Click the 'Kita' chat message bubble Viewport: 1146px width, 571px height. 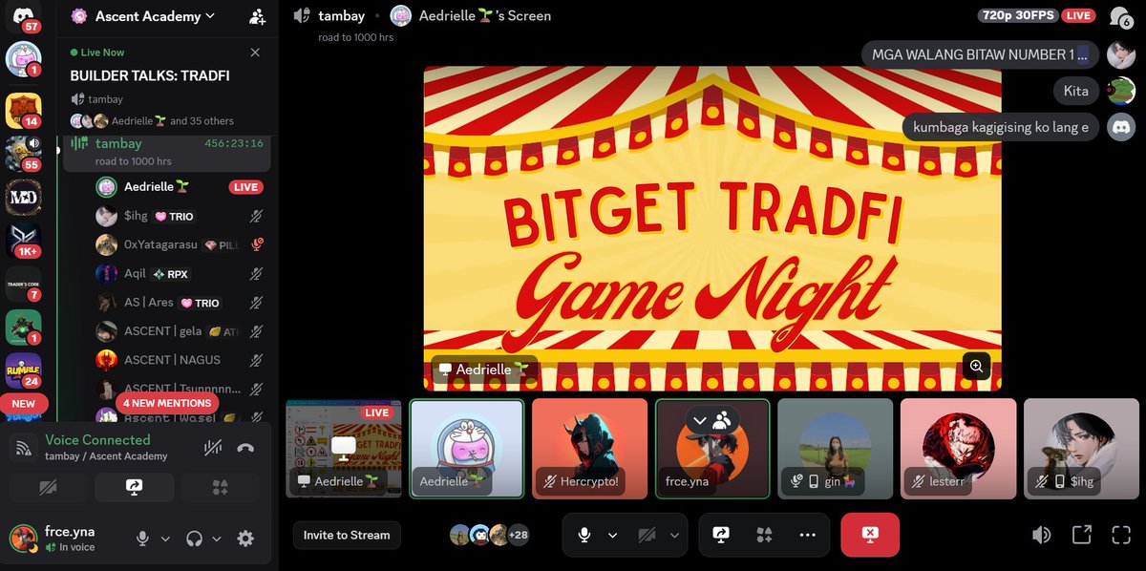tap(1076, 91)
